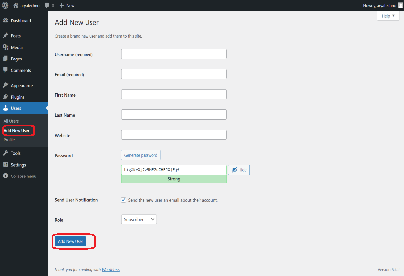Click the Plugins plug icon

tap(5, 97)
